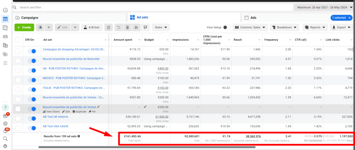Viewport: 355px width, 150px height.
Task: Open the account overview gauge icon
Action: pos(5,10)
